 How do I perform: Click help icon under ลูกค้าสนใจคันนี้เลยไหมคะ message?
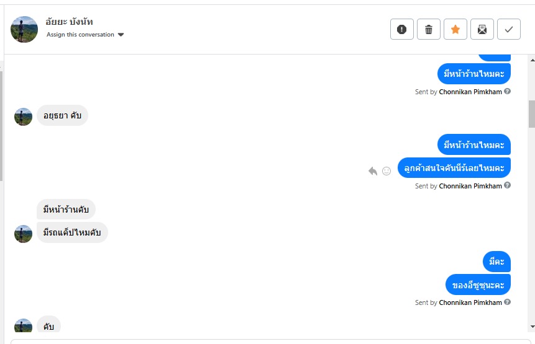click(x=508, y=185)
